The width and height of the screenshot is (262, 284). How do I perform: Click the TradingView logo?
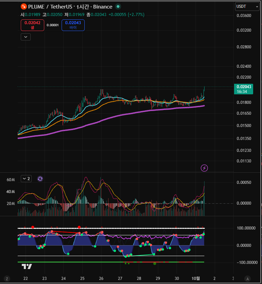27,266
